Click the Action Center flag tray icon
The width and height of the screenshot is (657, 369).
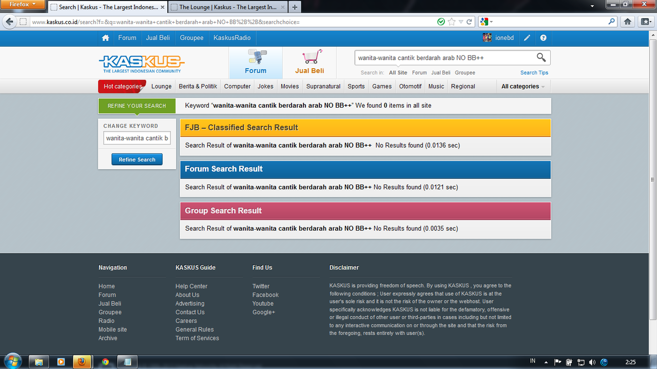pyautogui.click(x=558, y=362)
